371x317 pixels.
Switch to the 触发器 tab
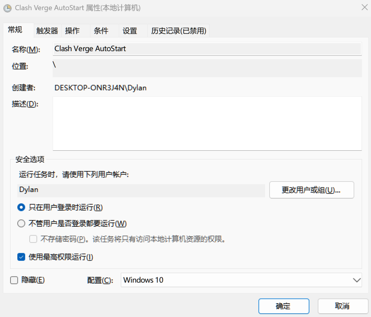[x=47, y=30]
